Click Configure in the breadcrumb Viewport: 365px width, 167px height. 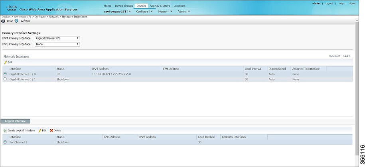pyautogui.click(x=40, y=17)
